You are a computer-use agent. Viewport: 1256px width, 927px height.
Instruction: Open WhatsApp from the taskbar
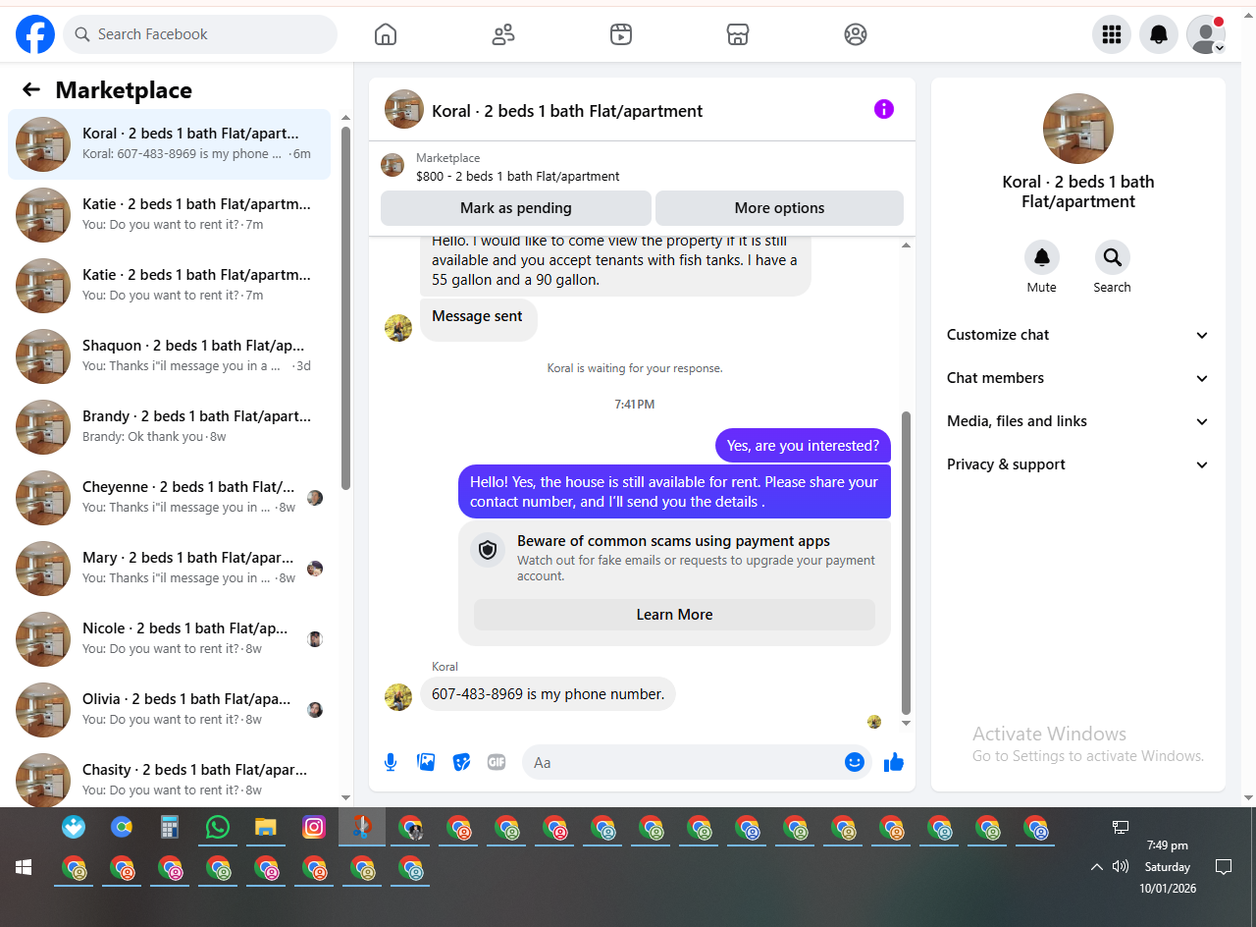coord(217,827)
